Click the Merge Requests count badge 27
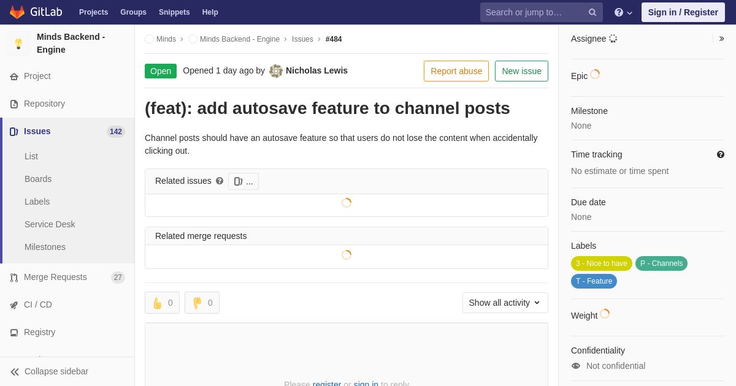The width and height of the screenshot is (736, 386). click(118, 278)
